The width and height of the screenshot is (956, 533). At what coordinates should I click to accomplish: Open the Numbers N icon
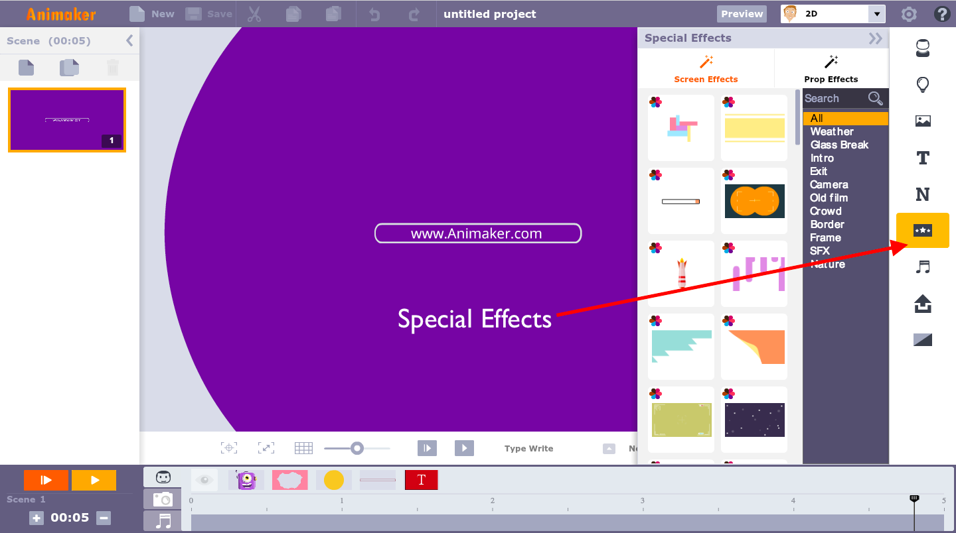coord(922,194)
